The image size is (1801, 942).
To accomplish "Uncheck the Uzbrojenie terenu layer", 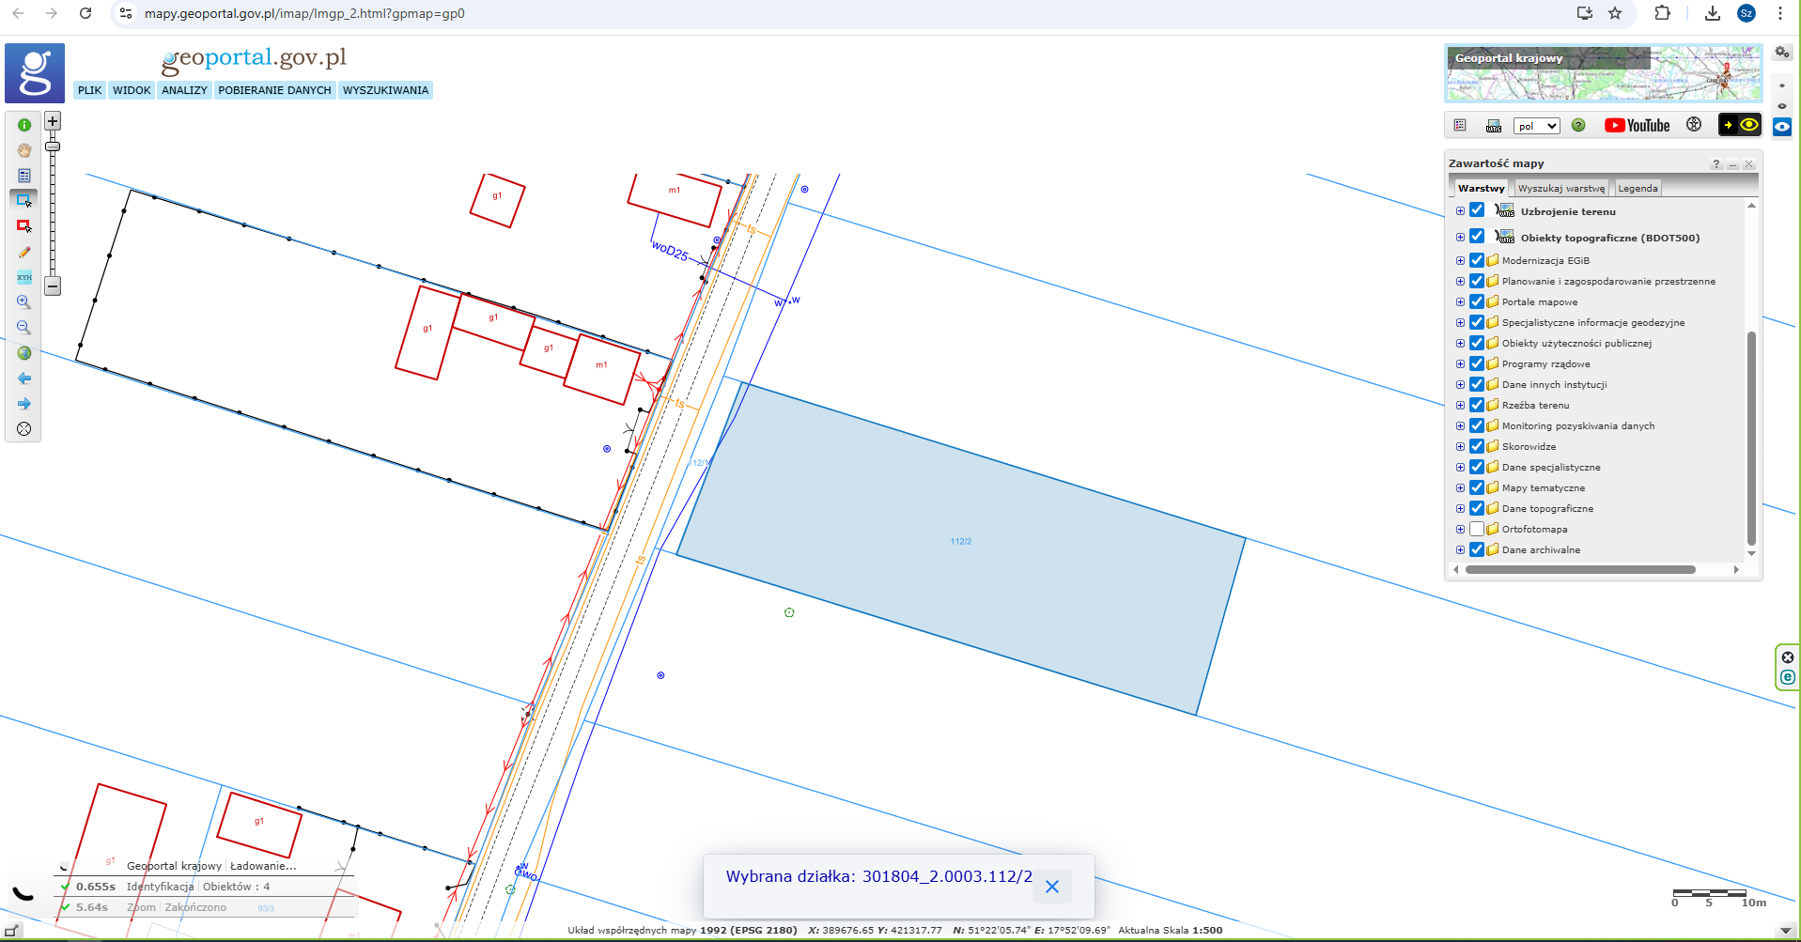I will coord(1477,210).
